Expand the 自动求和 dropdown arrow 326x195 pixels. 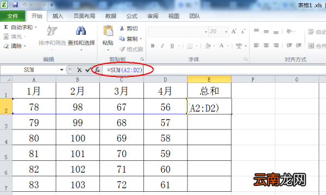(x=36, y=27)
